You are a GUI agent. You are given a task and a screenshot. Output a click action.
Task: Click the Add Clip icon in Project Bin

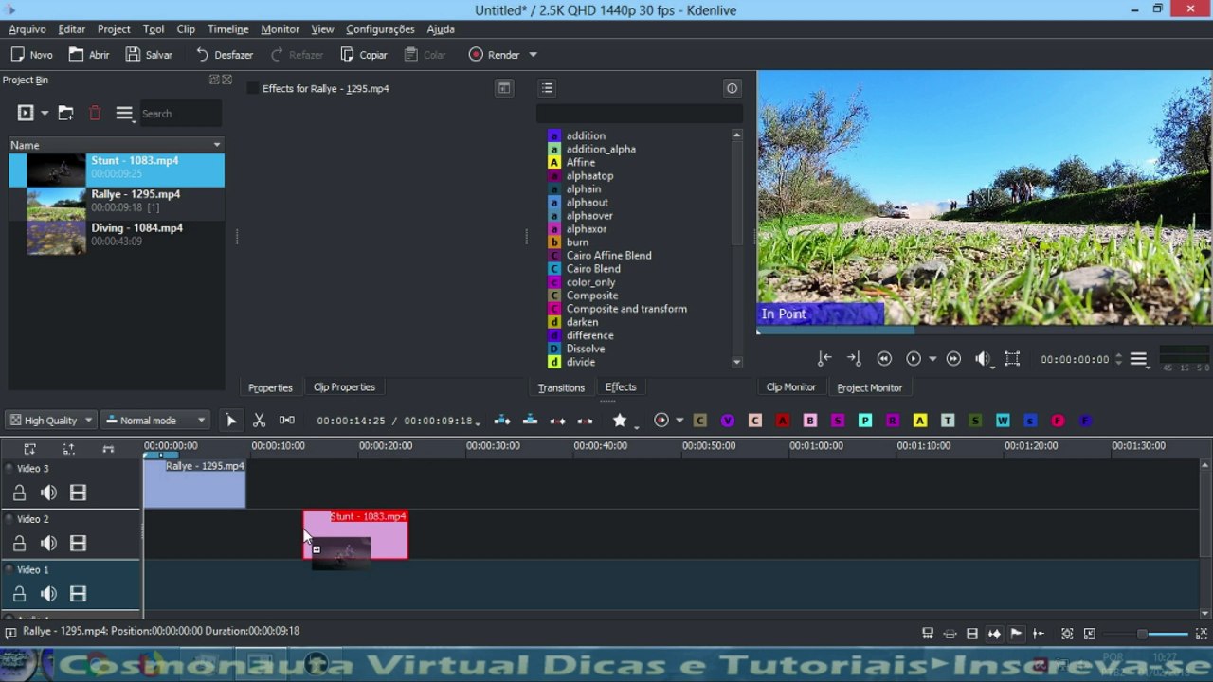click(26, 114)
